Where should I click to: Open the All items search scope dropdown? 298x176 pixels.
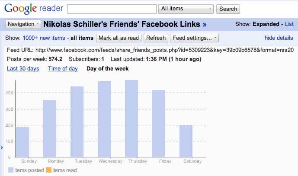point(186,9)
